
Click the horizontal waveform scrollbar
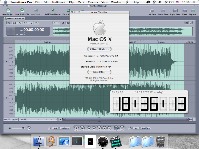pyautogui.click(x=124, y=120)
